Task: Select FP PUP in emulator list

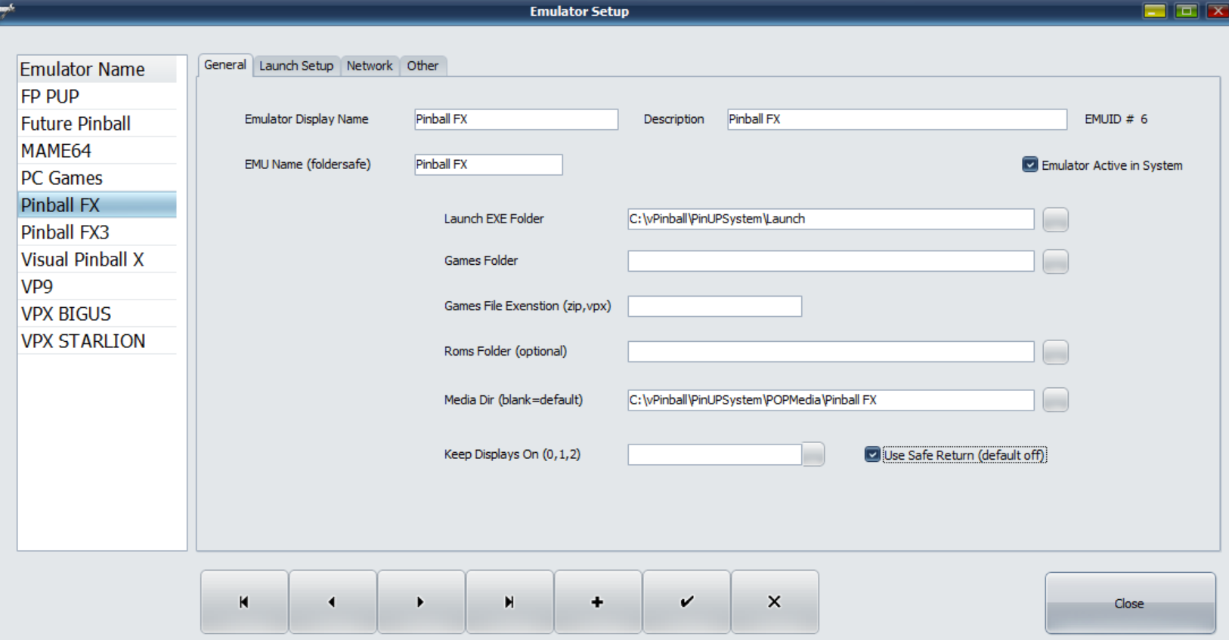Action: (98, 97)
